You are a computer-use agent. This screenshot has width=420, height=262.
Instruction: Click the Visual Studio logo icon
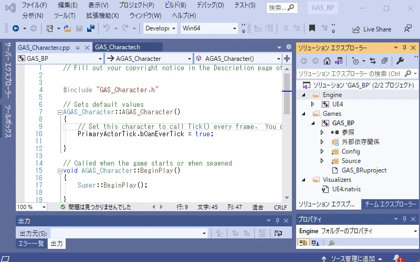pyautogui.click(x=10, y=8)
